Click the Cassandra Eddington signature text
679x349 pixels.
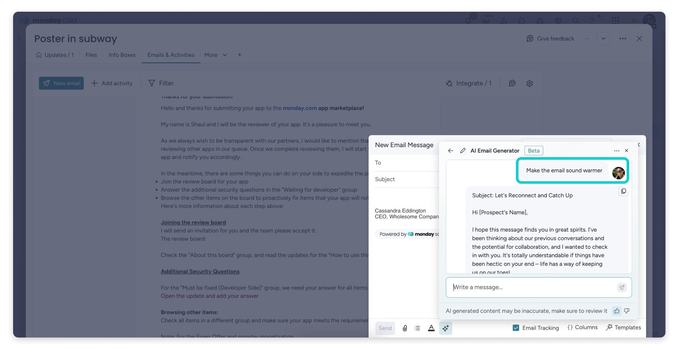point(400,211)
